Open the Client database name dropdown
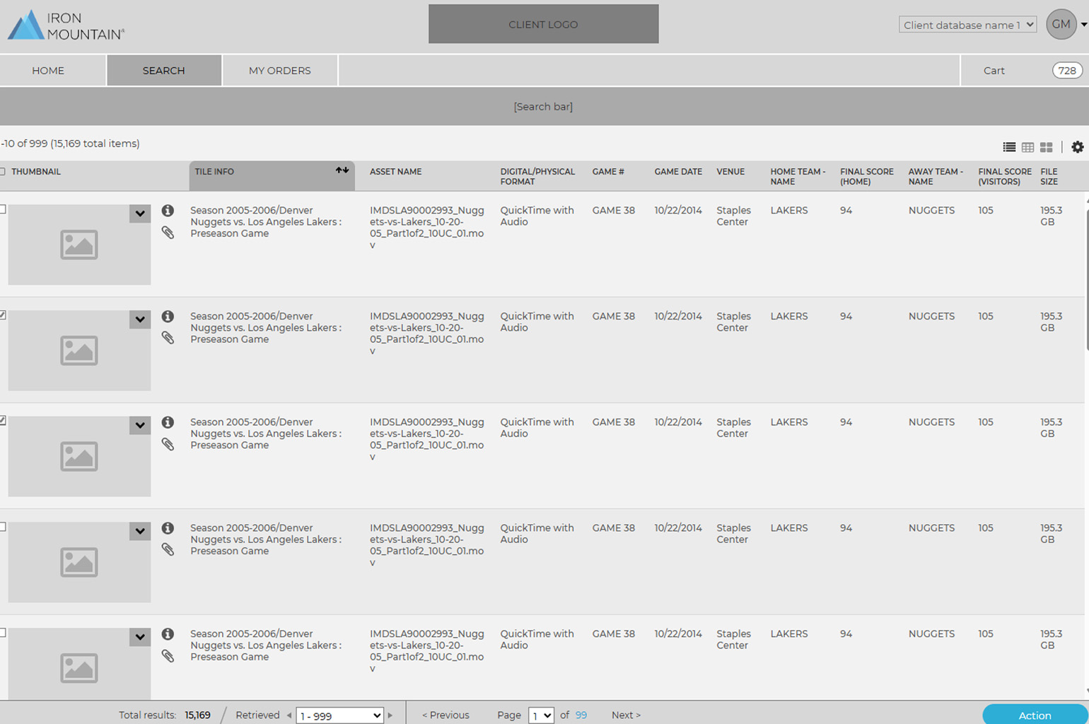 [x=967, y=25]
